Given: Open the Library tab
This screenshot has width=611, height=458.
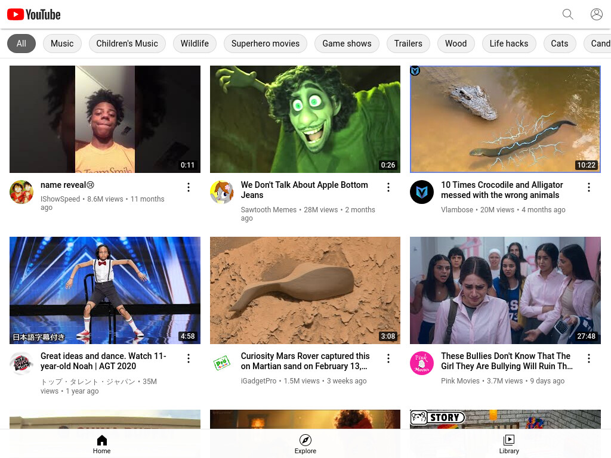Looking at the screenshot, I should tap(509, 444).
